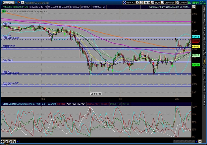Click the Daily Pivot level label

tap(8, 60)
